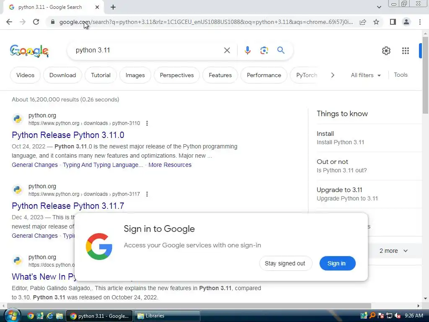
Task: Click the python.org favicon of the first result
Action: click(x=18, y=119)
